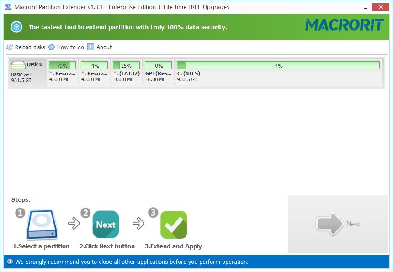
Task: Click the 79% usage bar
Action: [63, 65]
